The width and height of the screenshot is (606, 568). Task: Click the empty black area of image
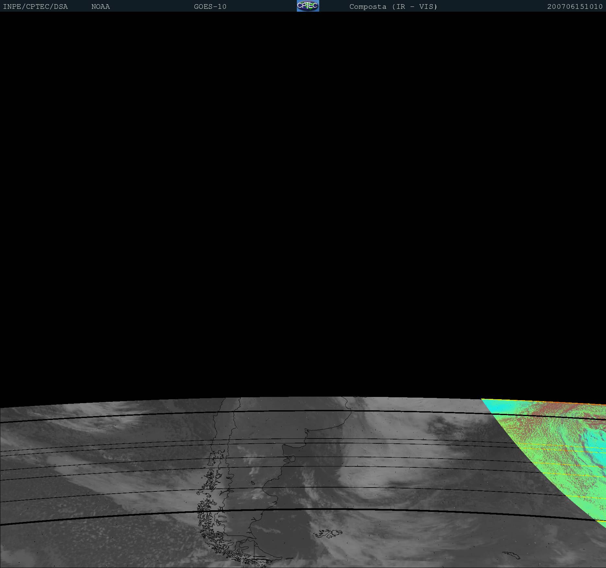[292, 195]
